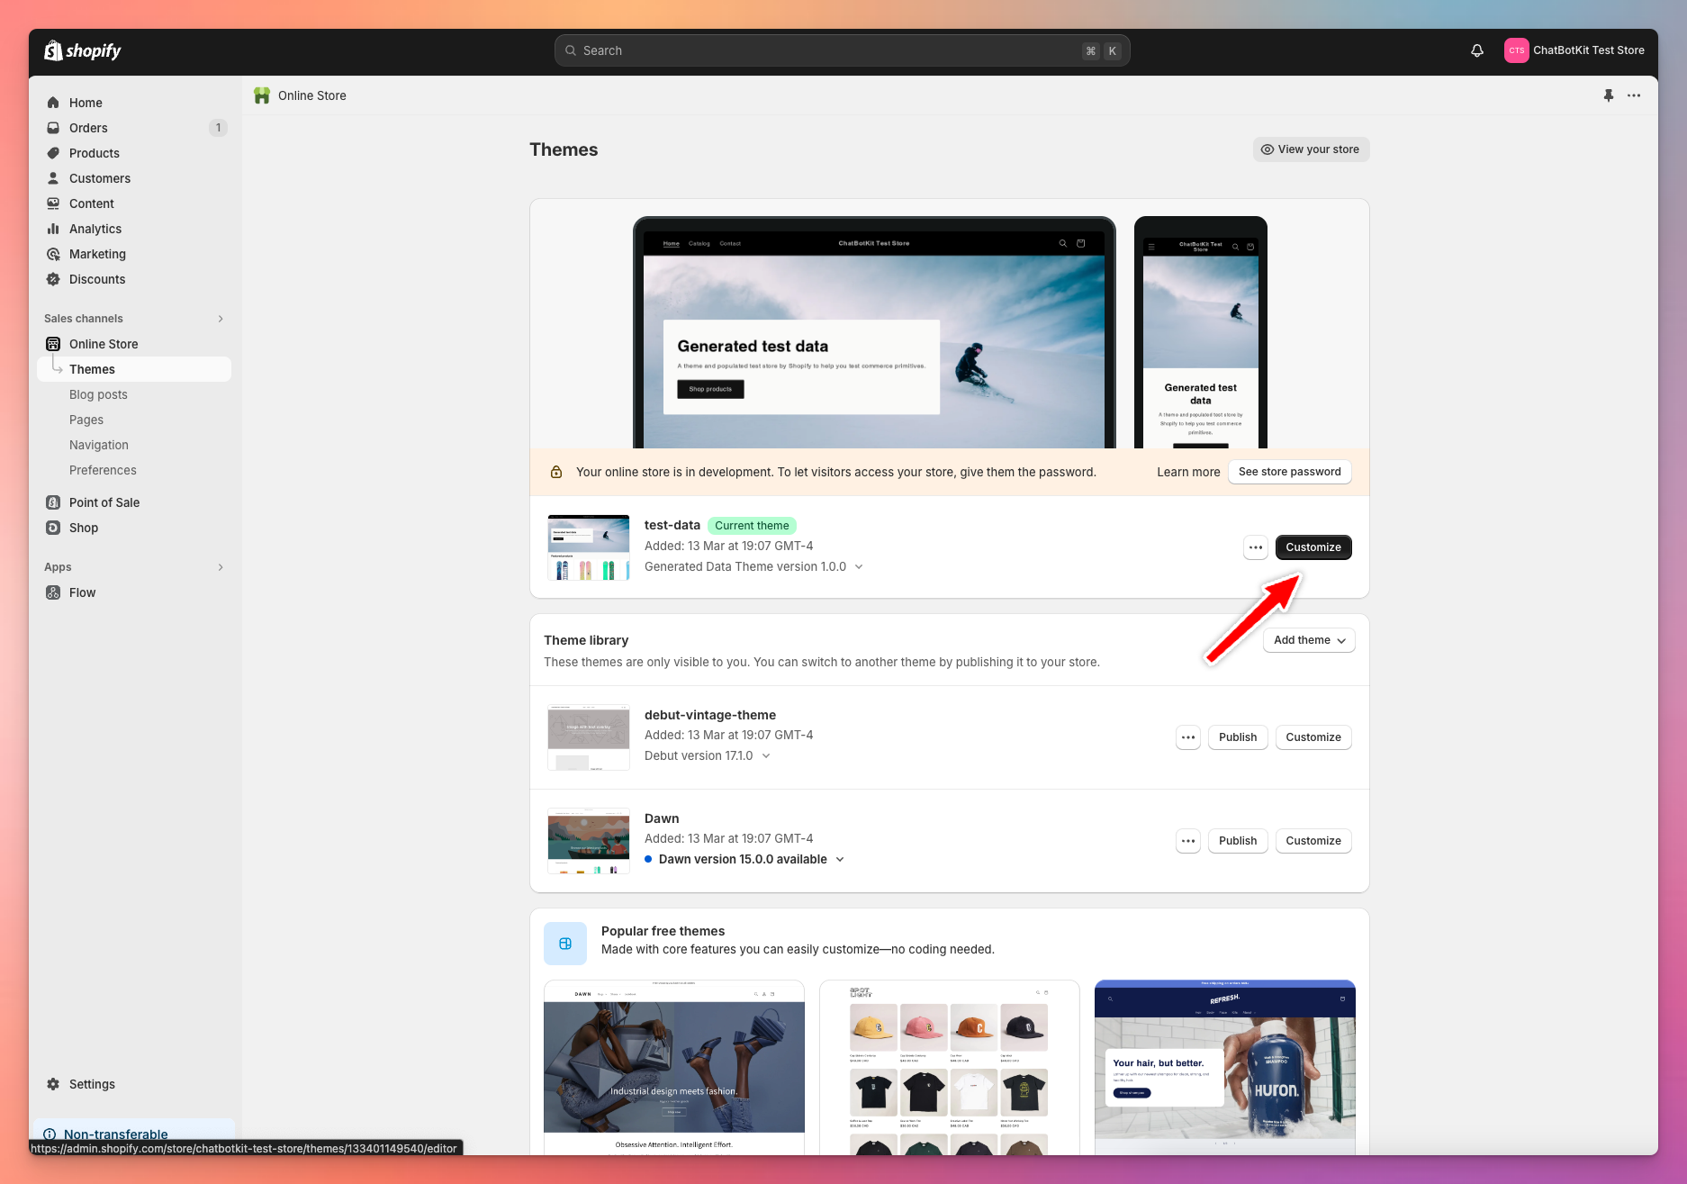Select the Refresh free theme thumbnail
The width and height of the screenshot is (1687, 1184).
[1224, 1067]
